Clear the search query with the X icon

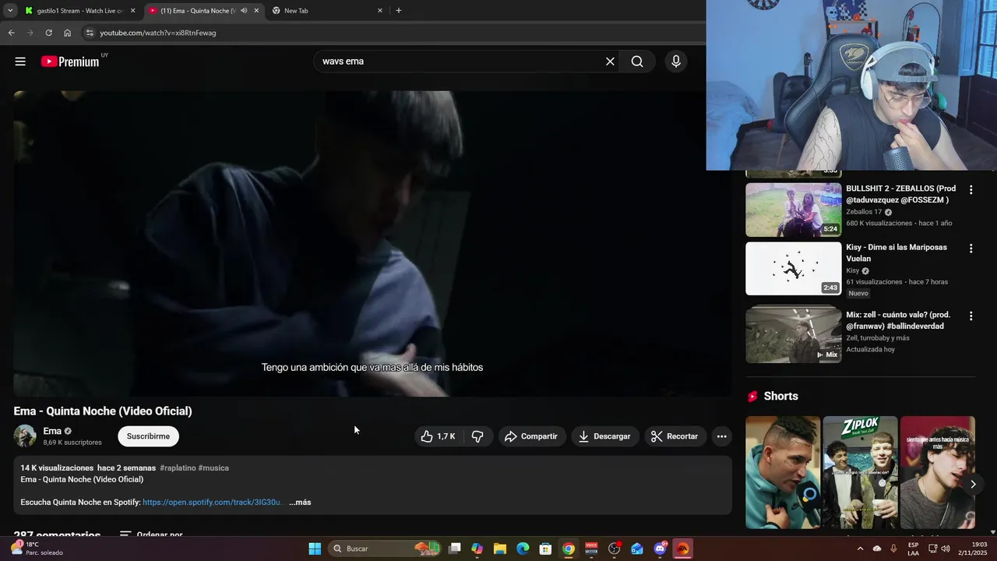click(610, 62)
